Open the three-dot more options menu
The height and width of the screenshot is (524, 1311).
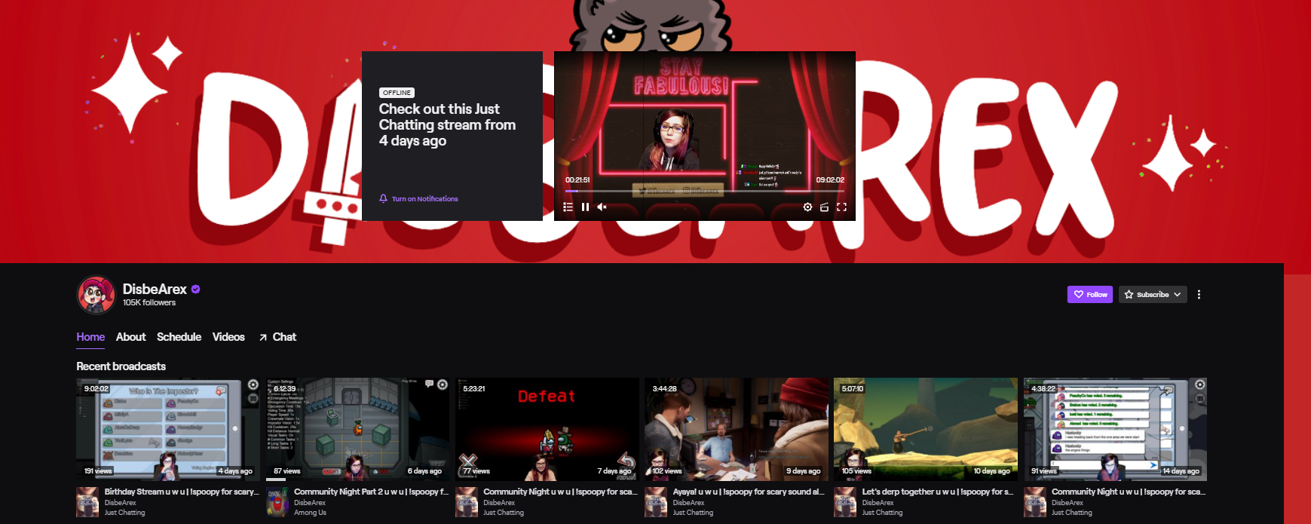click(x=1199, y=295)
